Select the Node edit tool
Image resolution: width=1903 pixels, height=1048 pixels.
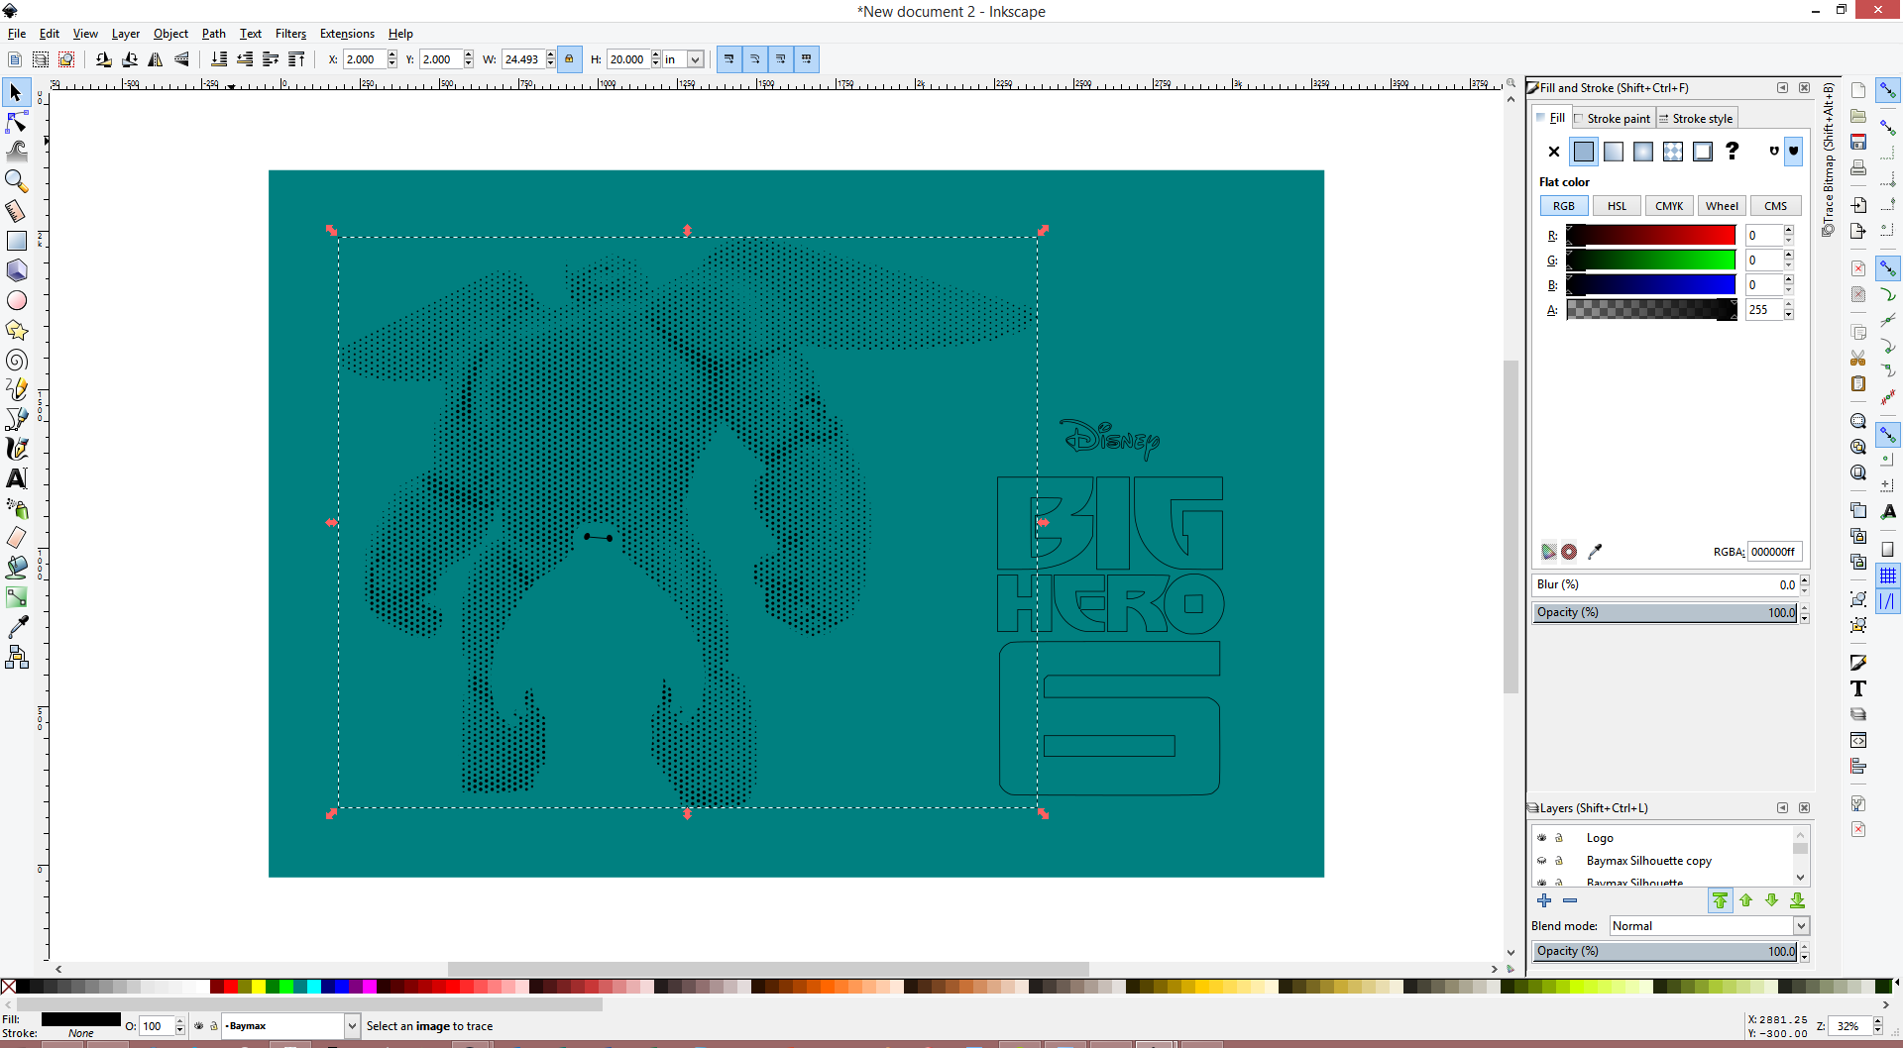(x=16, y=123)
